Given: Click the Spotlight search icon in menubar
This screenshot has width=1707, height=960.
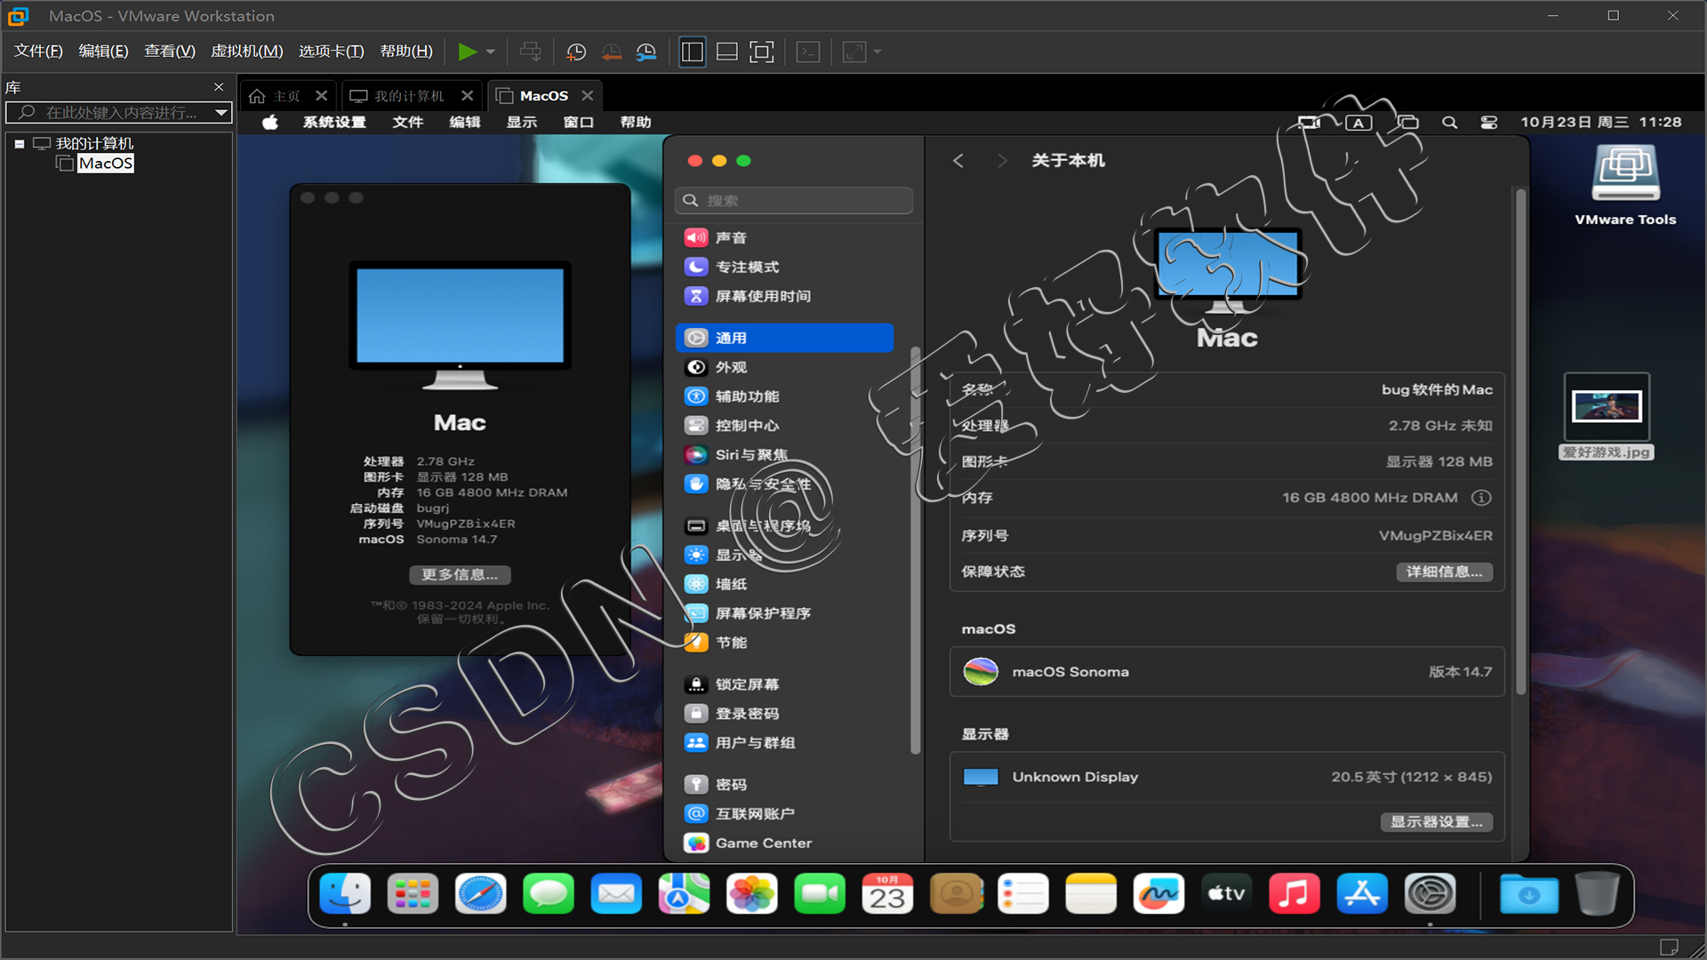Looking at the screenshot, I should click(x=1449, y=123).
